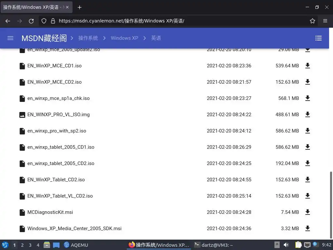Screen dimensions: 333x250
Task: Go back to the previous page
Action: pos(8,21)
